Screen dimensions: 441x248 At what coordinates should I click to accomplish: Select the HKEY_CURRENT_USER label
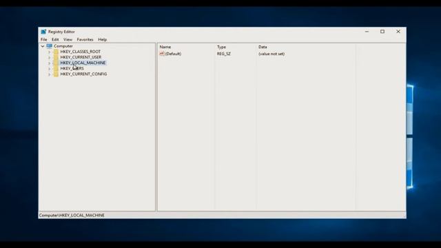[x=81, y=57]
